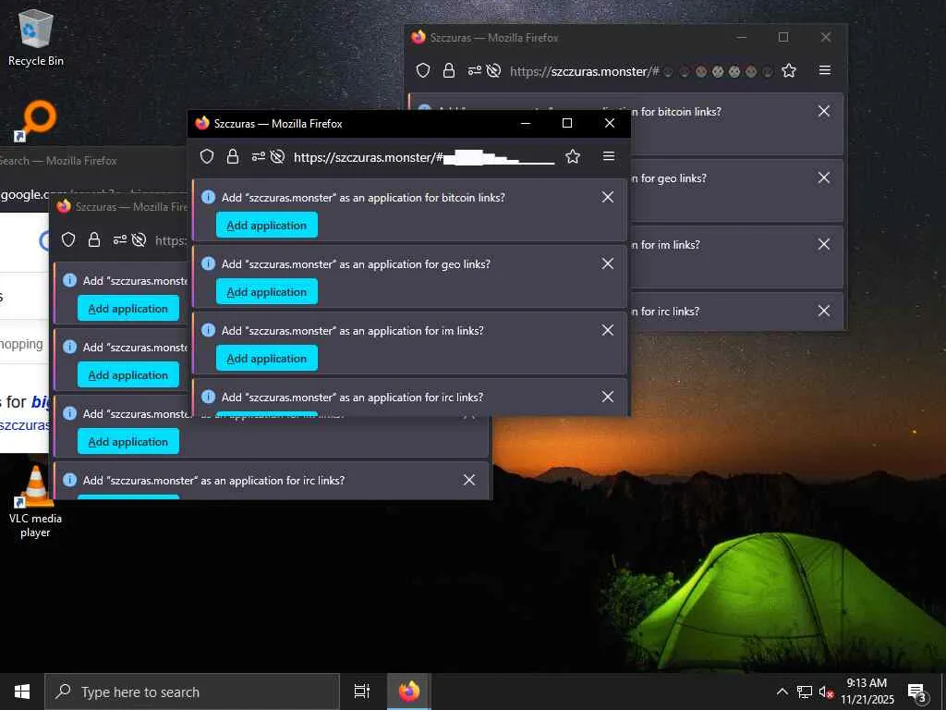Add application for im links in front window
Image resolution: width=946 pixels, height=710 pixels.
(267, 358)
